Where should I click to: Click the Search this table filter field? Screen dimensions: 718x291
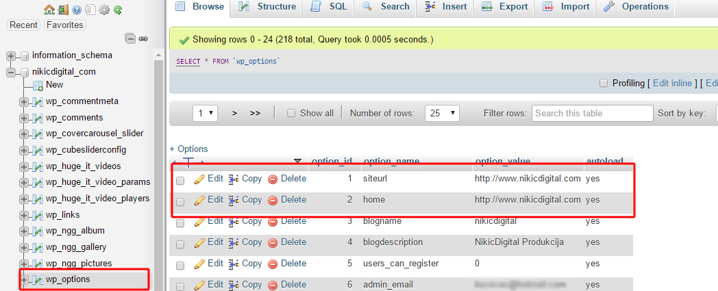click(593, 114)
